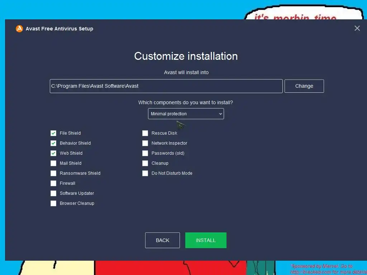Uncheck the Behavior Shield checkbox
This screenshot has height=275, width=367.
[x=53, y=143]
